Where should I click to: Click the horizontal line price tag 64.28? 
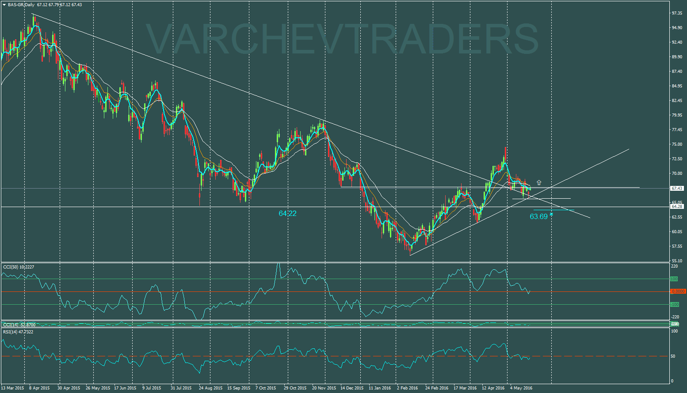tap(677, 207)
